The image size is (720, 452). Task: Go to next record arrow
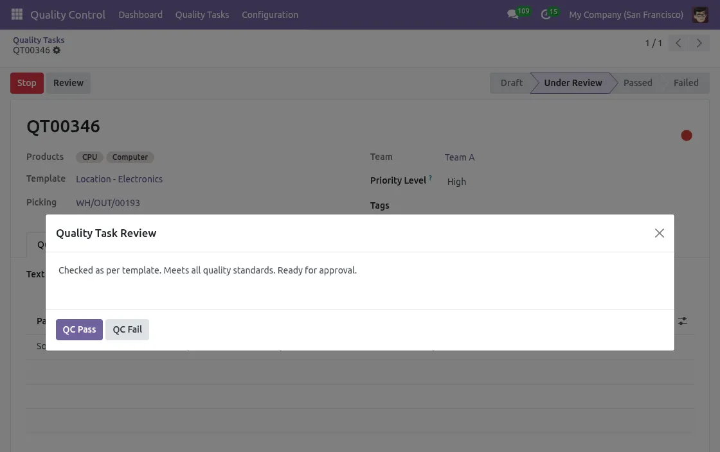pyautogui.click(x=699, y=43)
